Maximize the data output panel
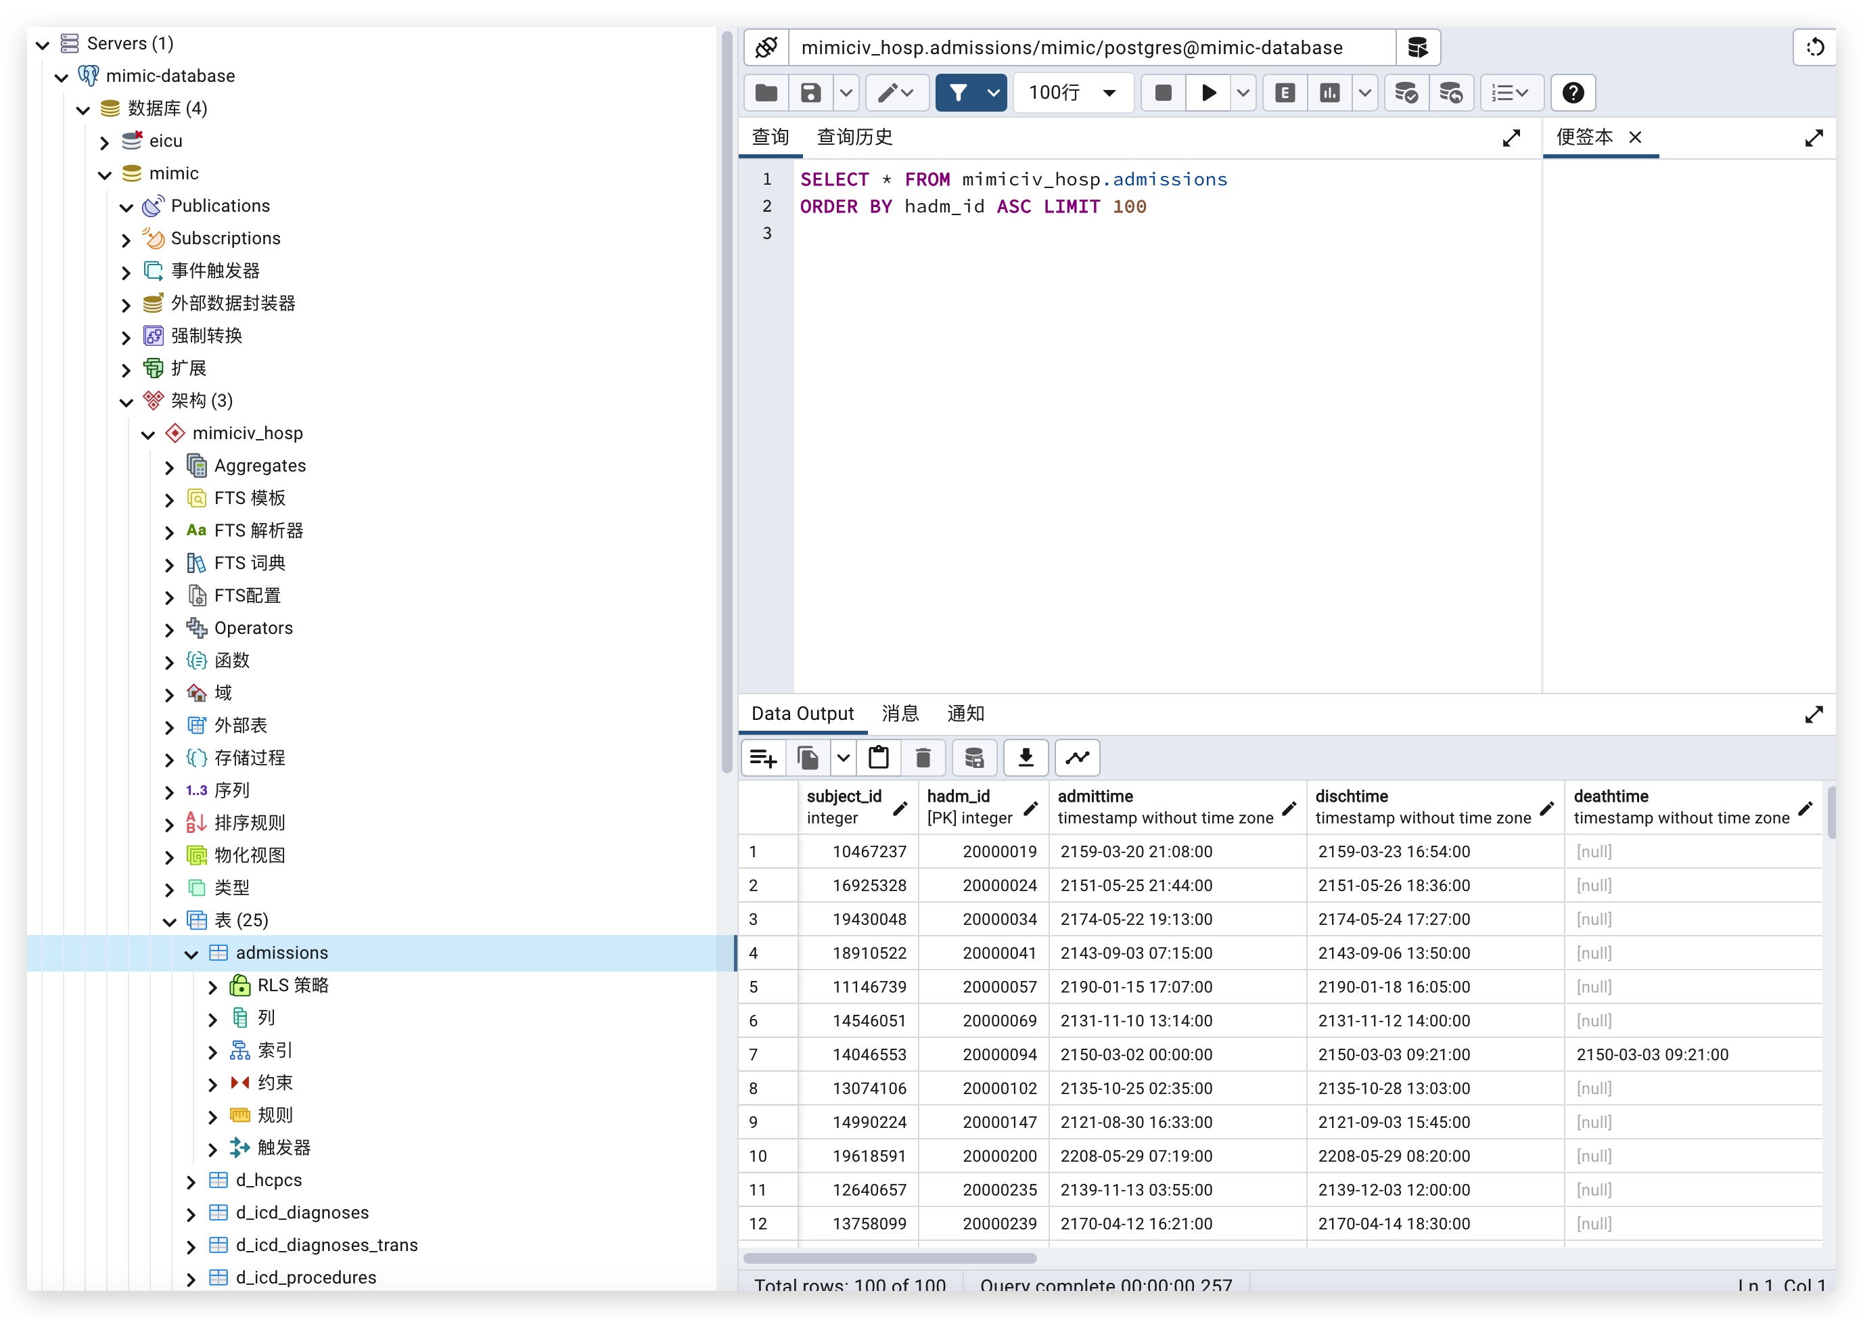Image resolution: width=1863 pixels, height=1318 pixels. point(1814,714)
